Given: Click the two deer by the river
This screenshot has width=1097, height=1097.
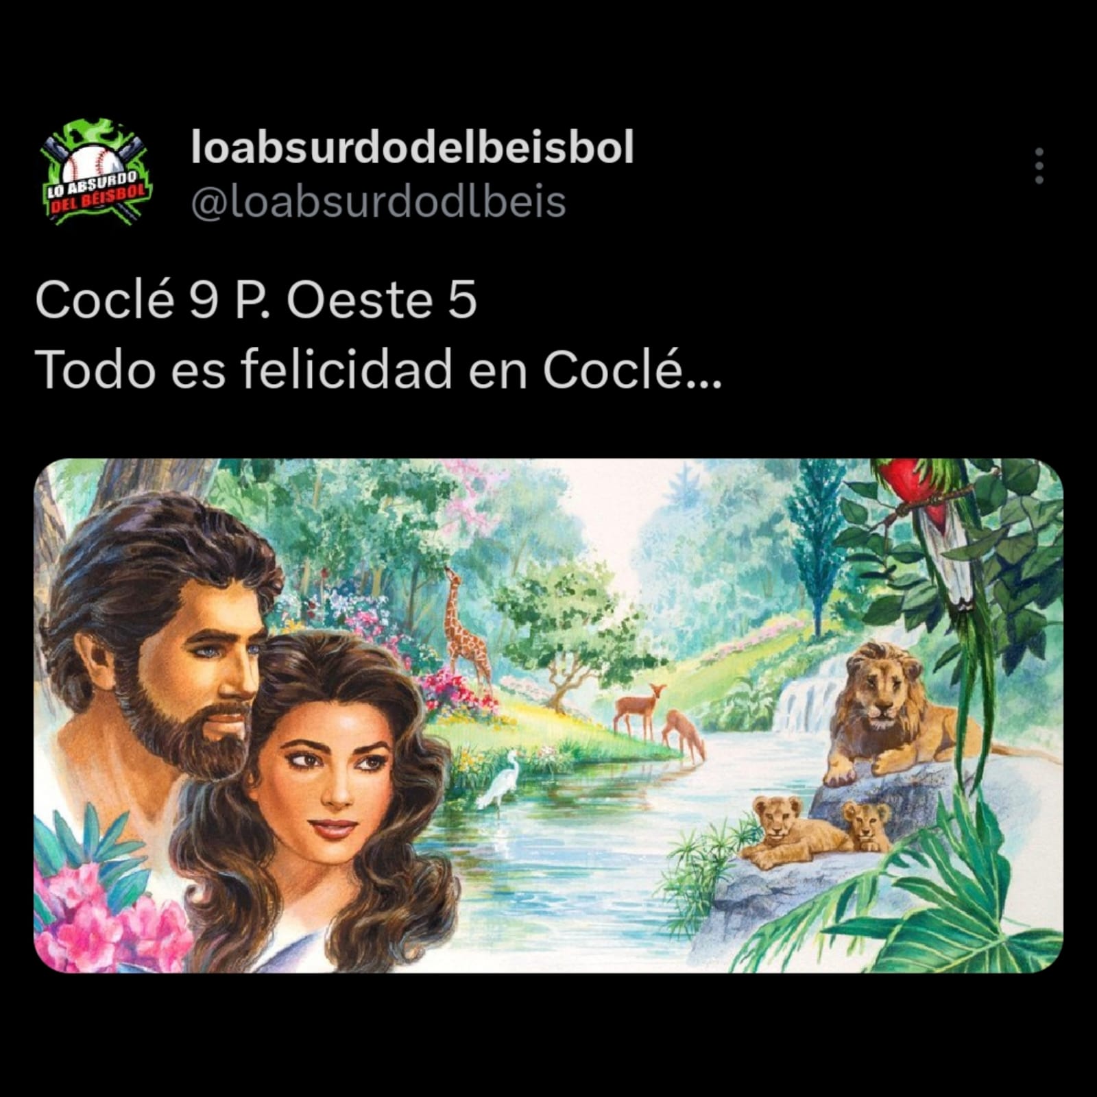Looking at the screenshot, I should [658, 720].
